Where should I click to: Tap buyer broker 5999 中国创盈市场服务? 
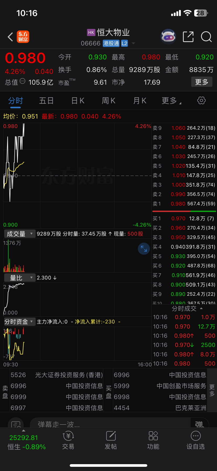pyautogui.click(x=160, y=386)
